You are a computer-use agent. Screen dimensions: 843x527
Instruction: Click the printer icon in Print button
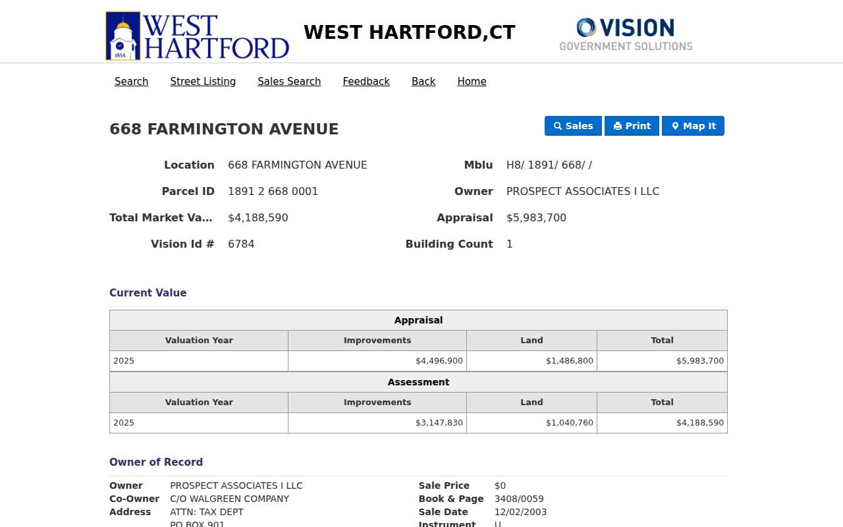coord(617,126)
